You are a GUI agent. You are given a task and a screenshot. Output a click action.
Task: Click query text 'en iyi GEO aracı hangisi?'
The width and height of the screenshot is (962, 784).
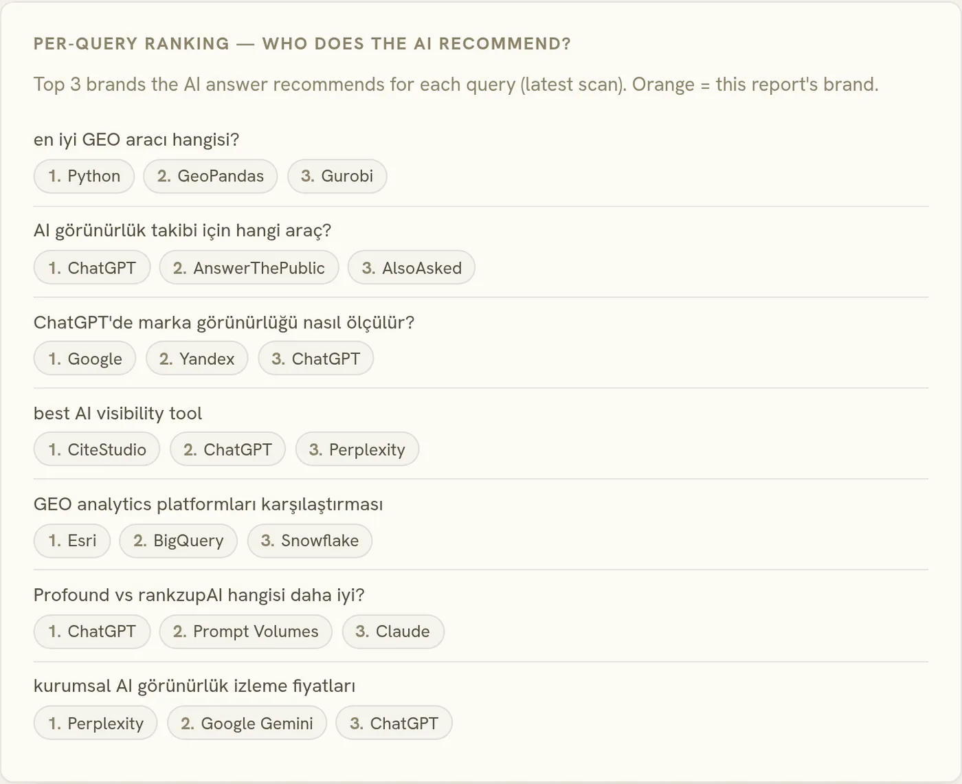[136, 139]
